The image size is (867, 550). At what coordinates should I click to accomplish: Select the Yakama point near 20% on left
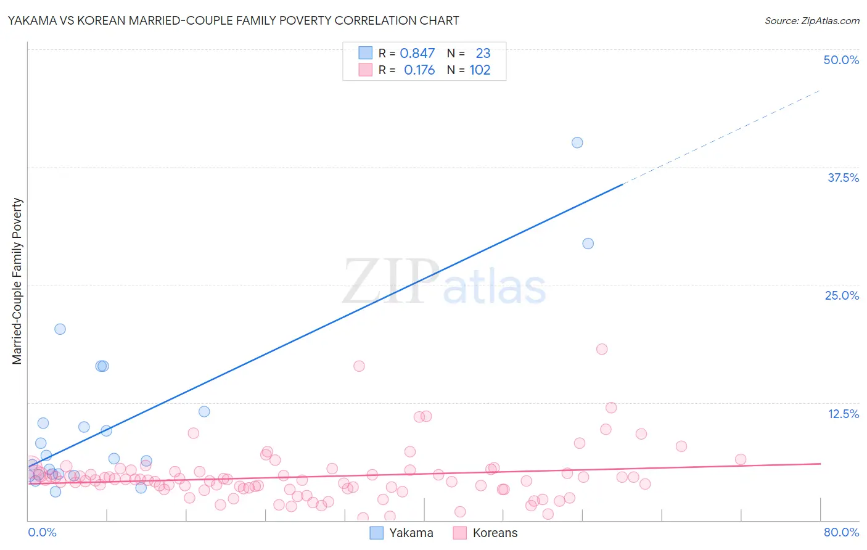click(x=60, y=329)
